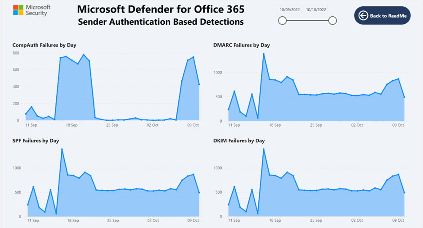423x228 pixels.
Task: Click the highest peak point on DMARC chart
Action: click(x=264, y=54)
